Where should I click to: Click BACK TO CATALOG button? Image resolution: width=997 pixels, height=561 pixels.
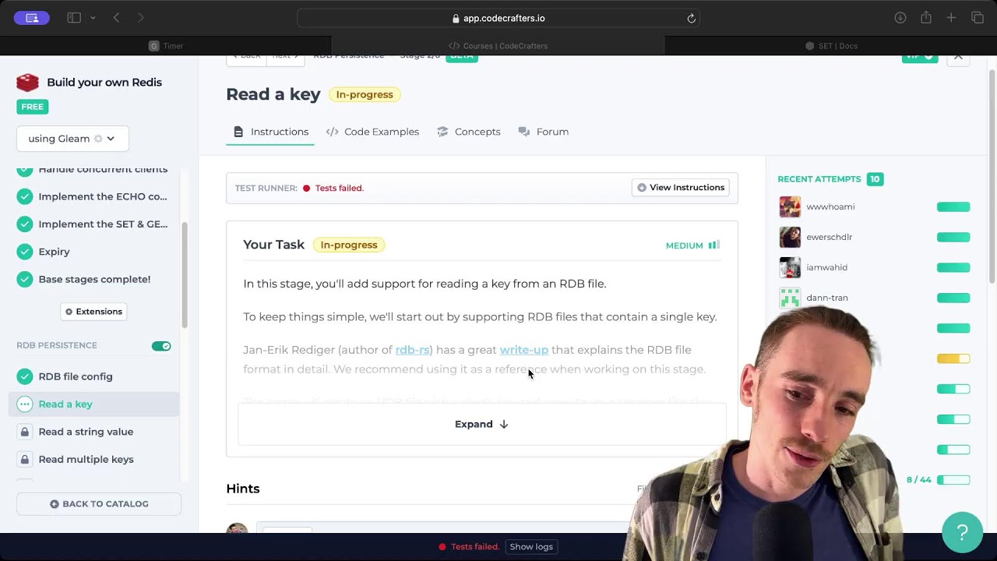pos(99,504)
